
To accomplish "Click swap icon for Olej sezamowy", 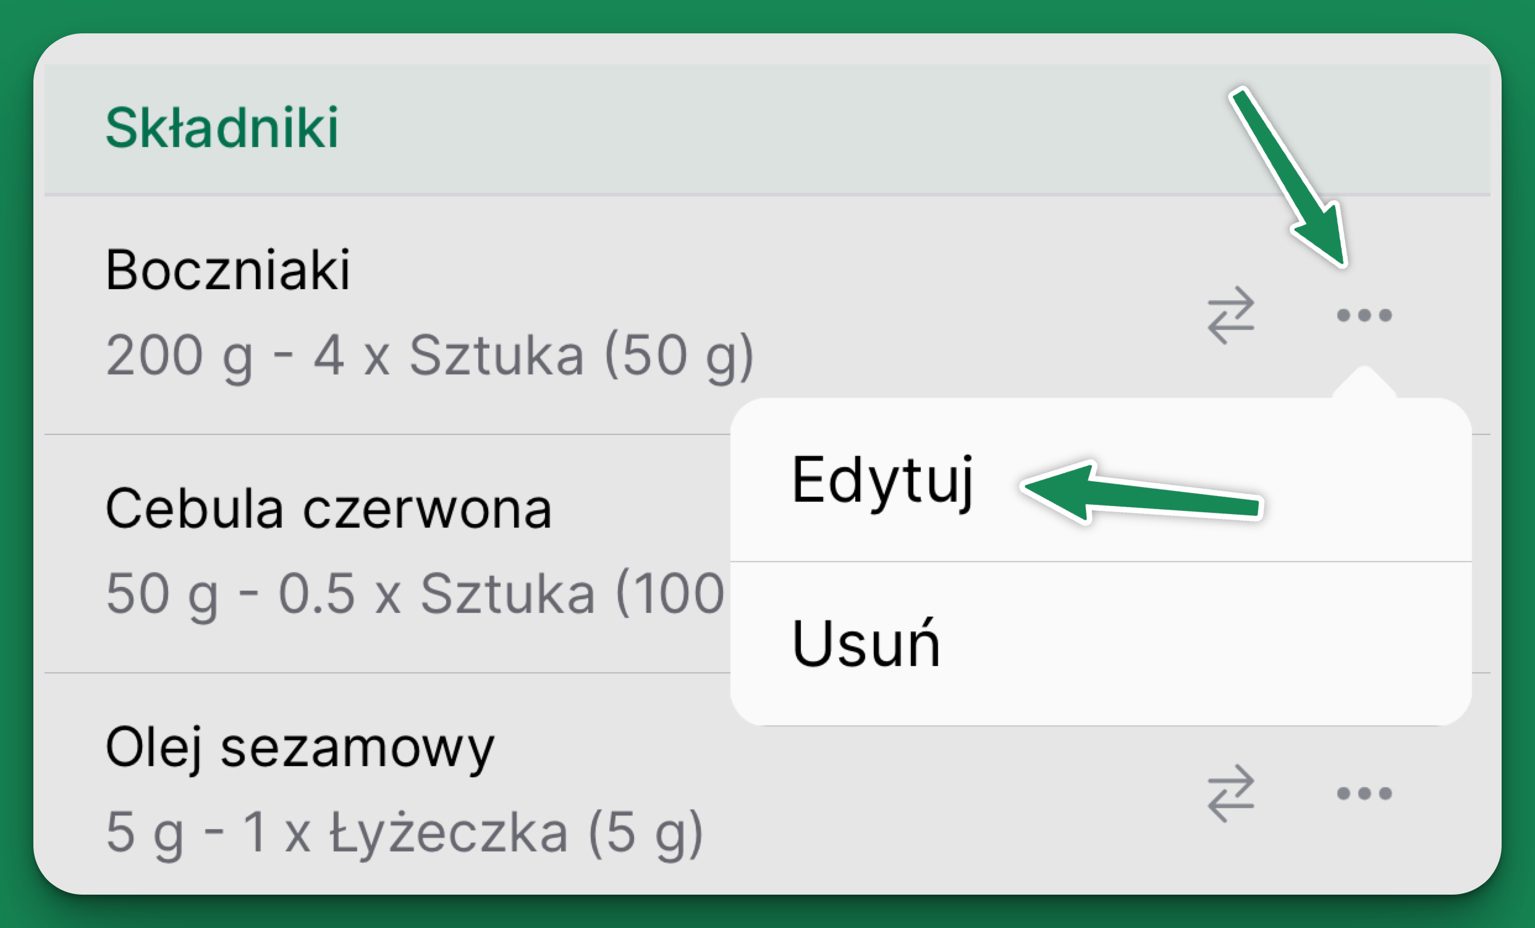I will click(1231, 793).
